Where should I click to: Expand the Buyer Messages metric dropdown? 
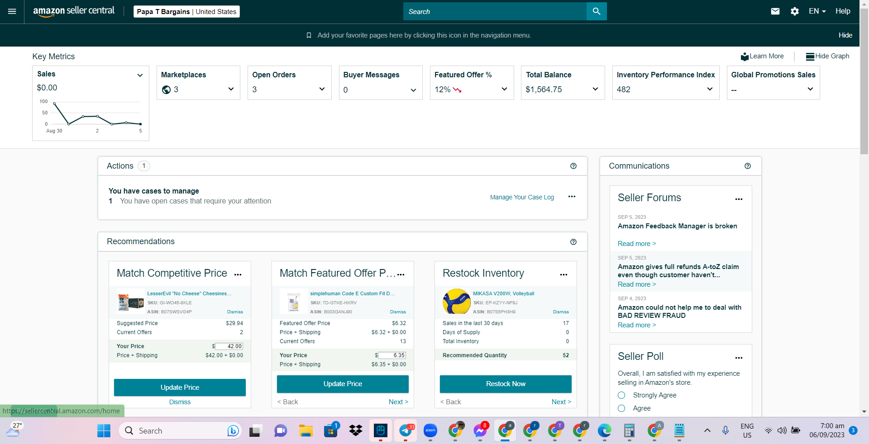pyautogui.click(x=413, y=90)
